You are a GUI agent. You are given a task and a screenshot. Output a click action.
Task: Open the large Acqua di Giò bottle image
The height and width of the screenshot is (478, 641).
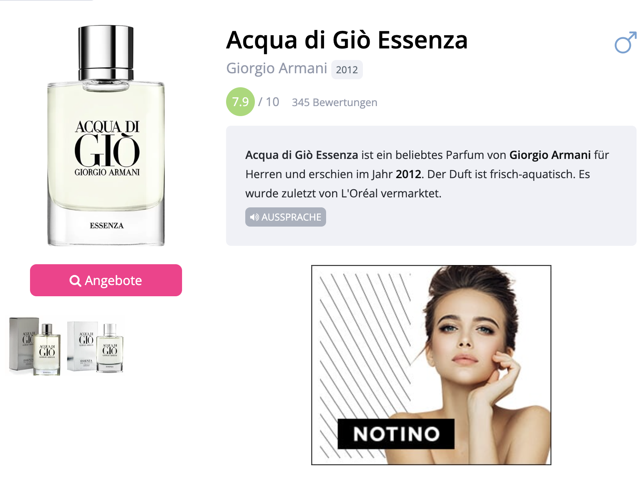[106, 136]
